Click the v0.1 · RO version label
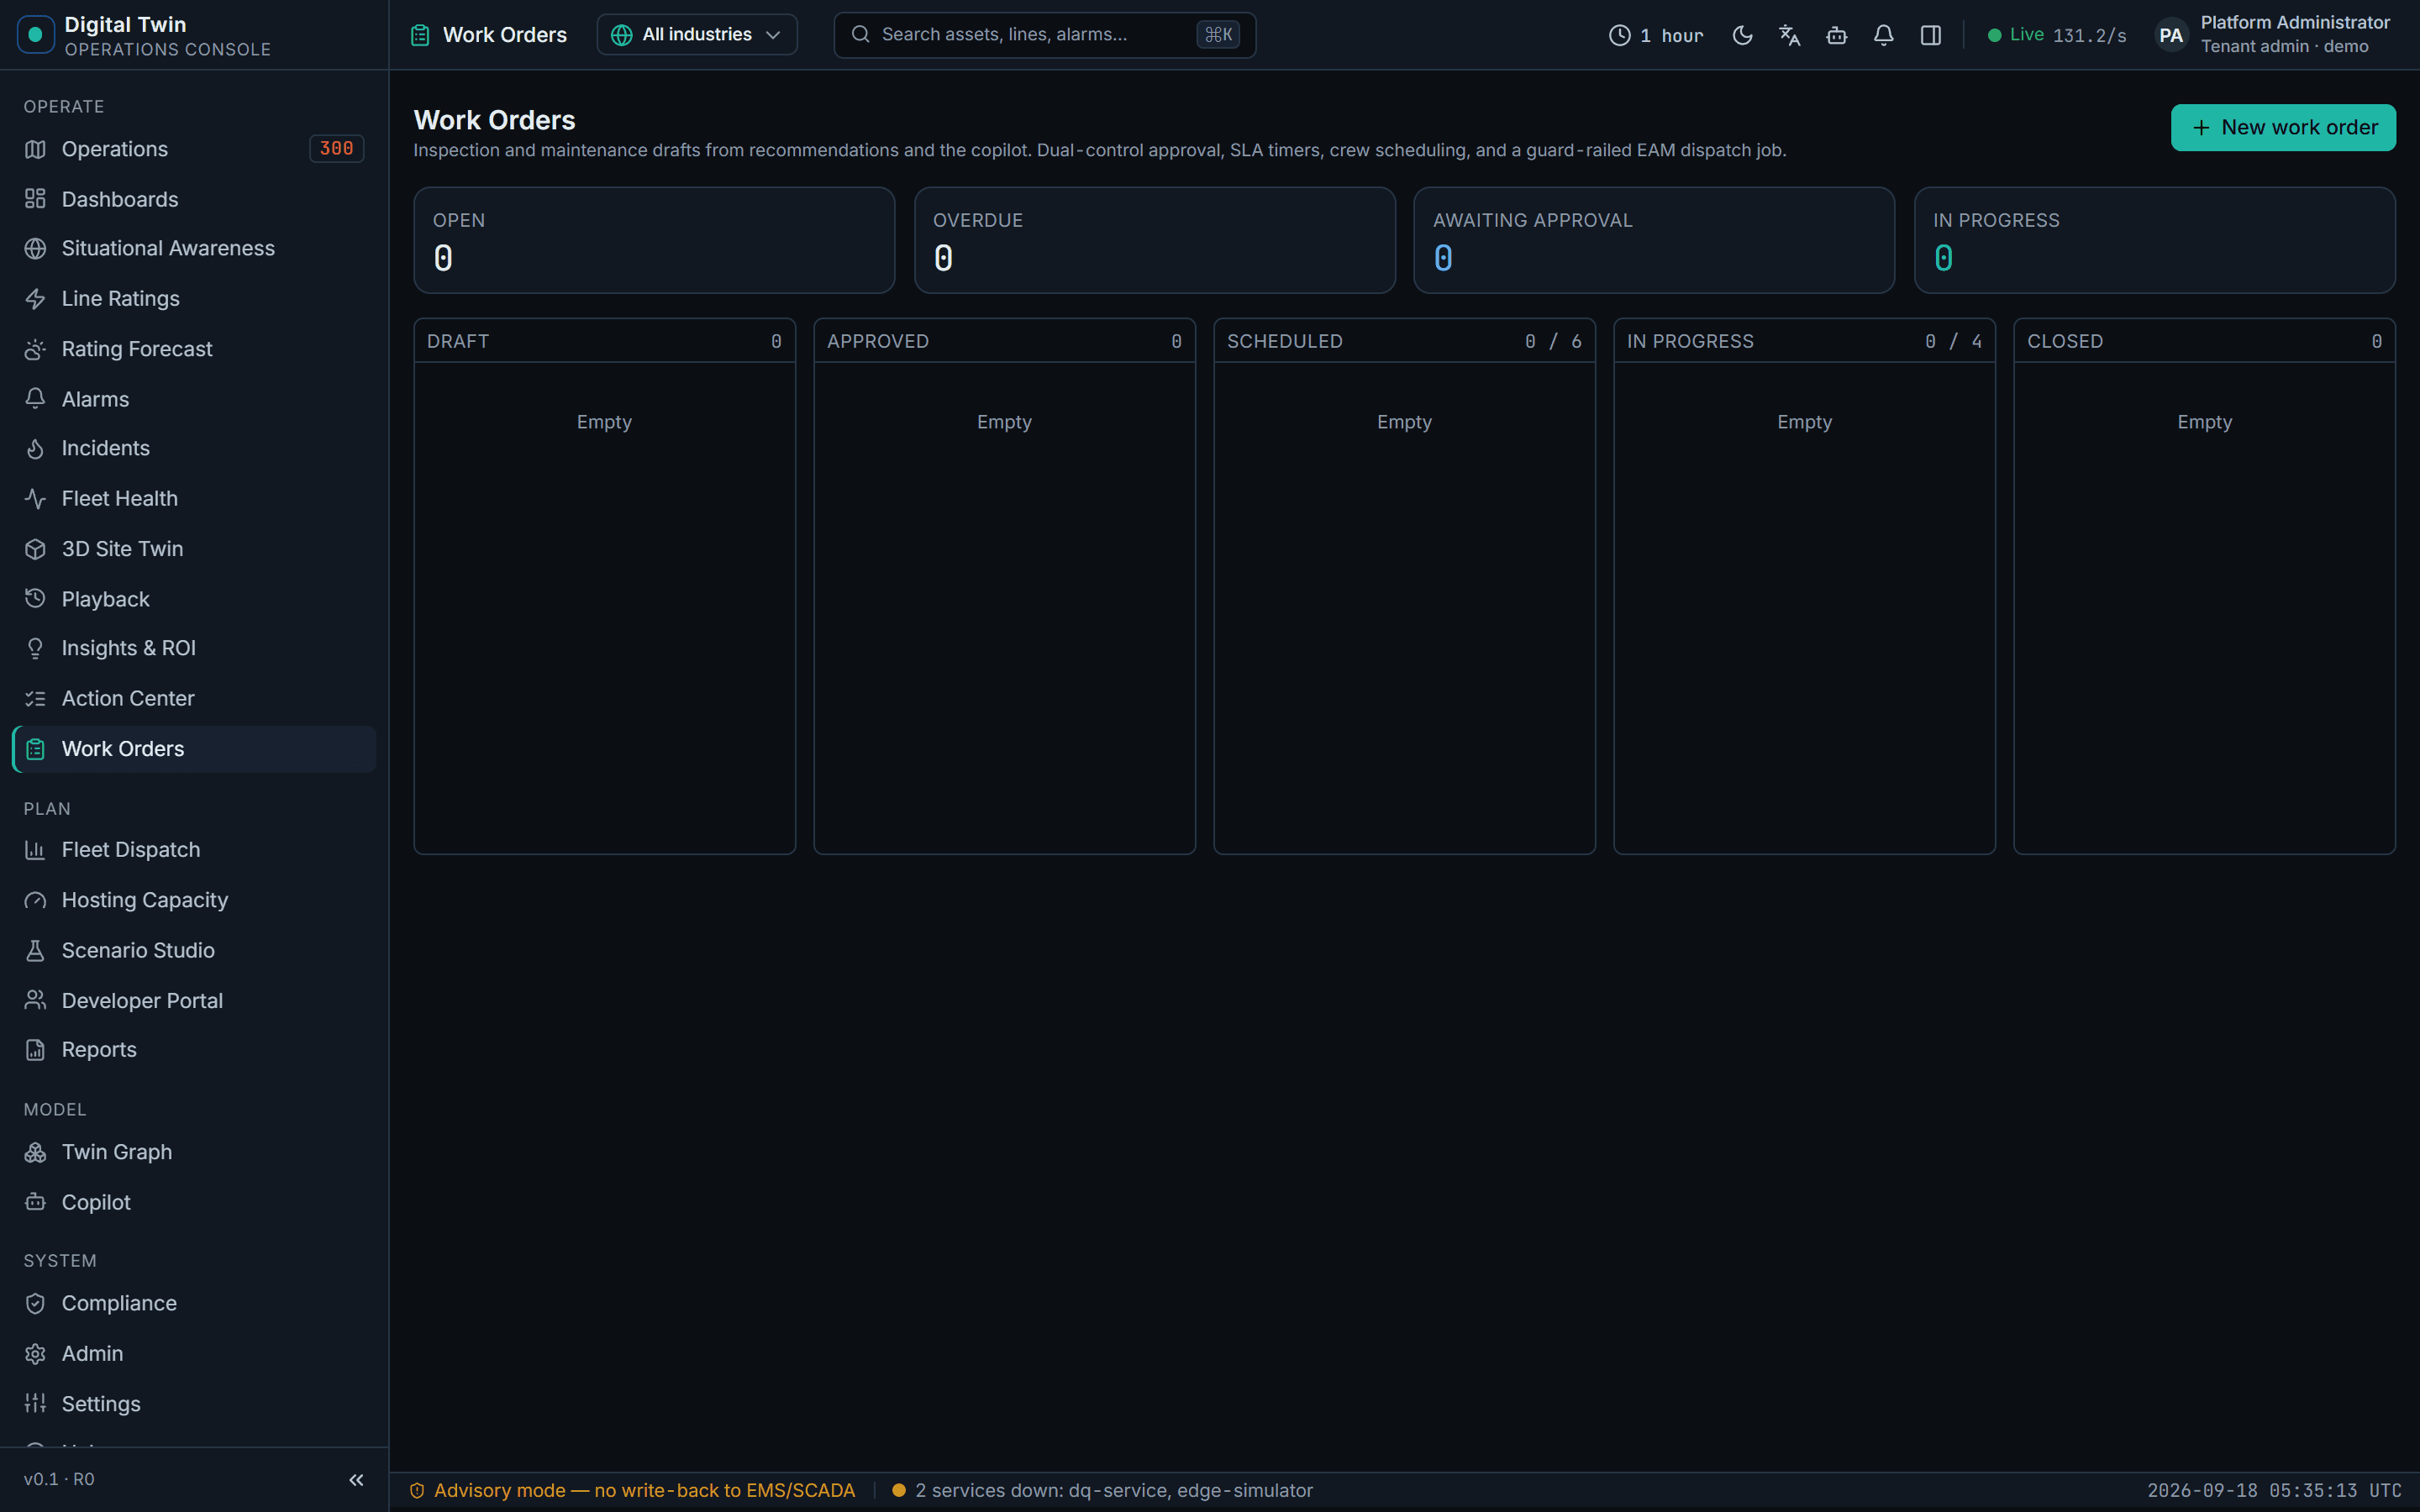The width and height of the screenshot is (2420, 1512). (x=59, y=1479)
